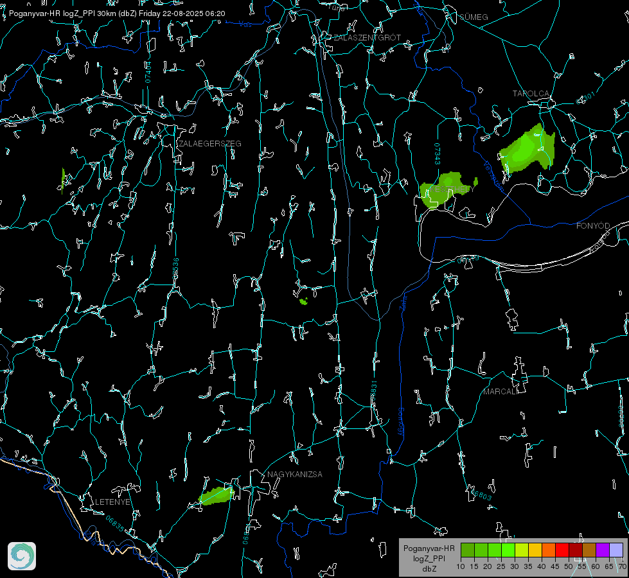Click the legend scale value 70
629x578 pixels.
point(623,567)
